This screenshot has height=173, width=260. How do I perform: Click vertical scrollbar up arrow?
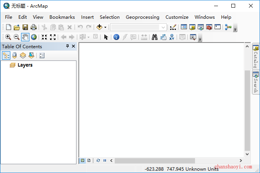(247, 46)
